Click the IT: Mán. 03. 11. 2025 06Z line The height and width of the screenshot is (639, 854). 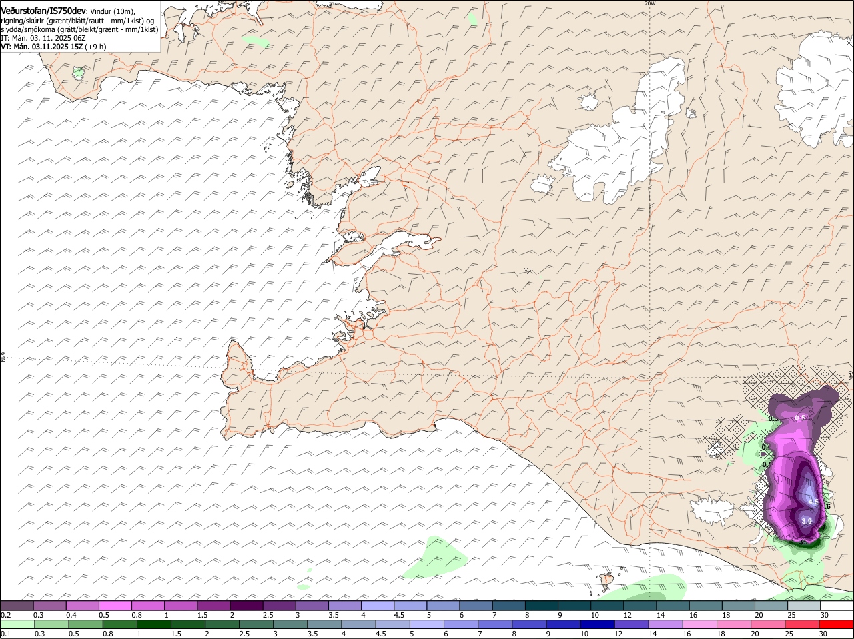pos(43,38)
